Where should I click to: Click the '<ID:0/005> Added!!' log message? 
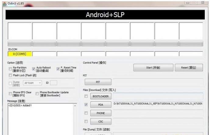pyautogui.click(x=20, y=105)
